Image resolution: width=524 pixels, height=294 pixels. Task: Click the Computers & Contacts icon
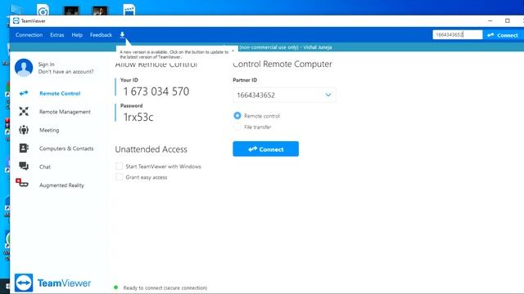click(24, 148)
